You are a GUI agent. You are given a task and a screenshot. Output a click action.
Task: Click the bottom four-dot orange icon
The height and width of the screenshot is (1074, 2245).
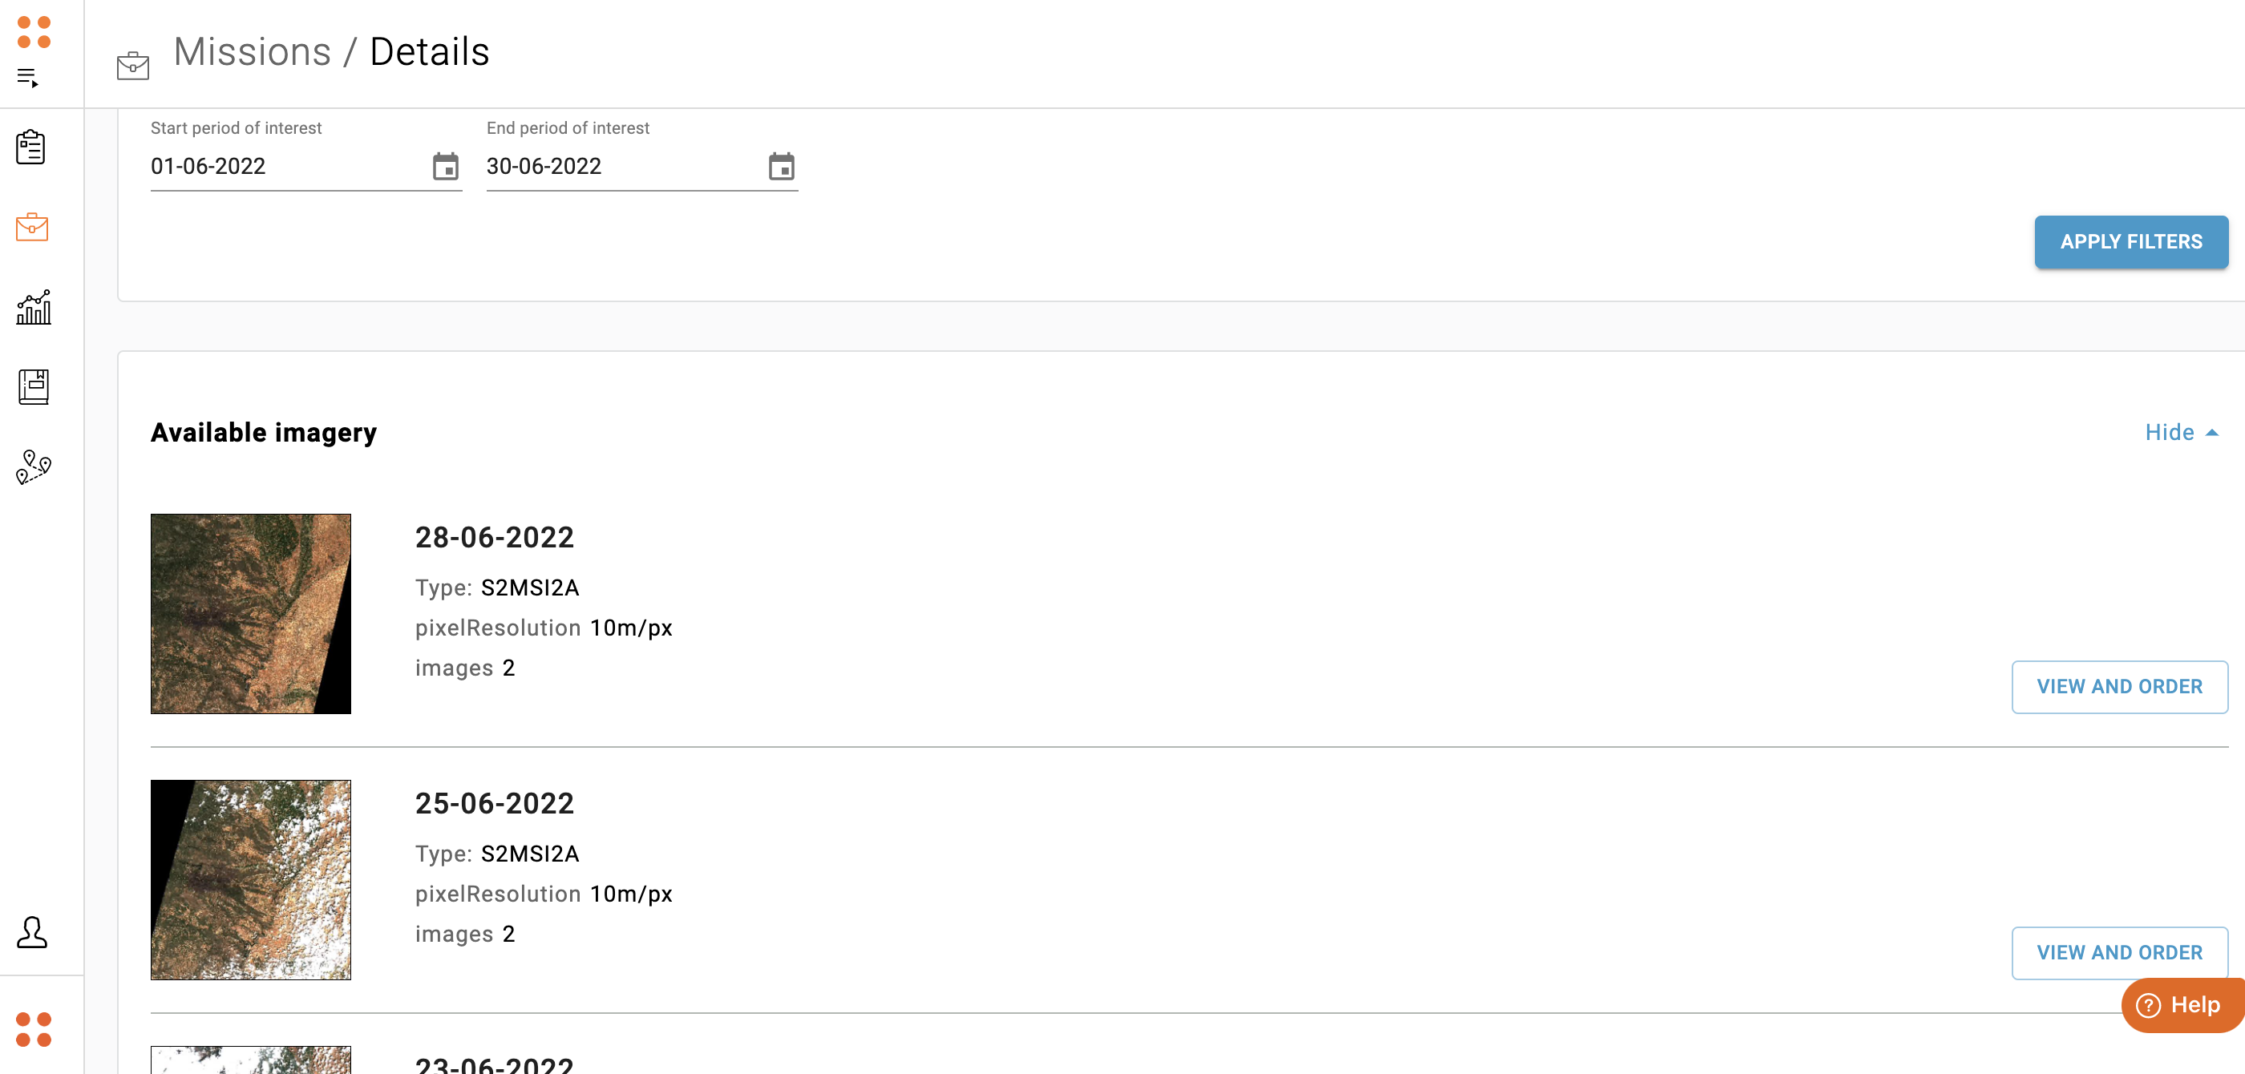34,1028
